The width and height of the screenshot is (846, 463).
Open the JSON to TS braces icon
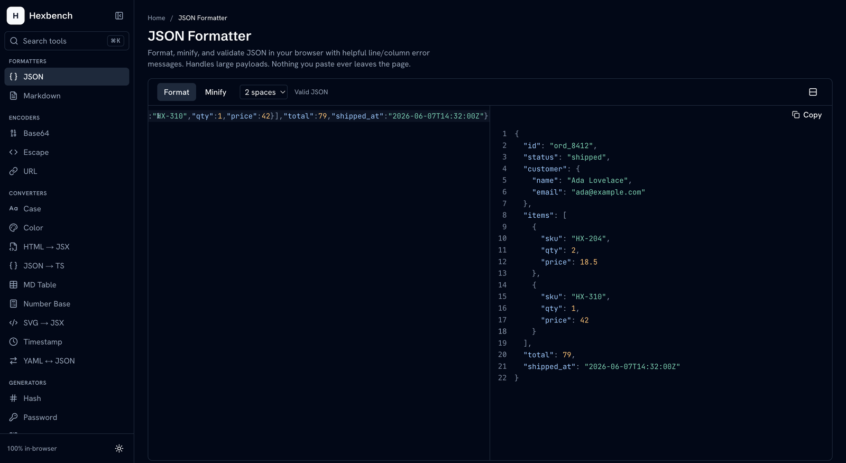tap(13, 266)
